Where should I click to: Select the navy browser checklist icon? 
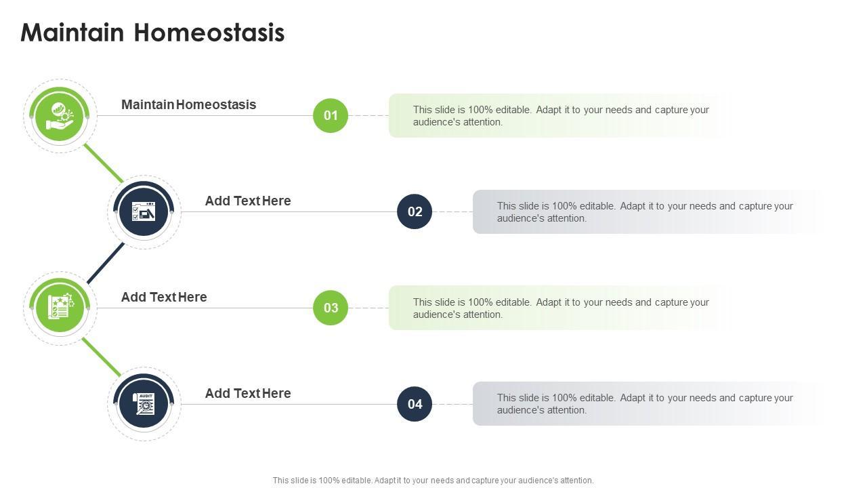click(144, 212)
